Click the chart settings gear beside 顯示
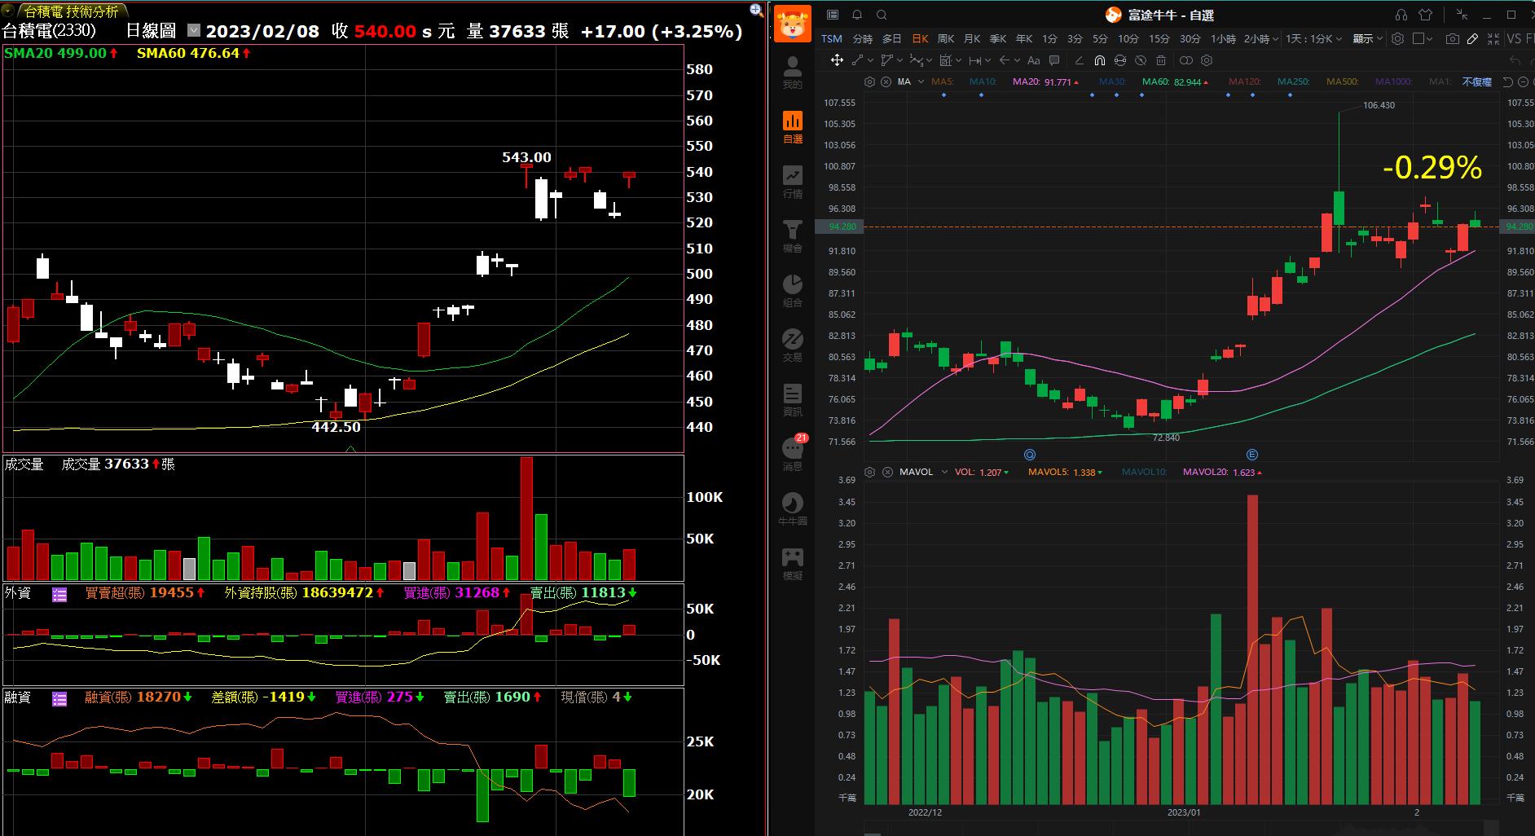The width and height of the screenshot is (1535, 836). [1397, 38]
